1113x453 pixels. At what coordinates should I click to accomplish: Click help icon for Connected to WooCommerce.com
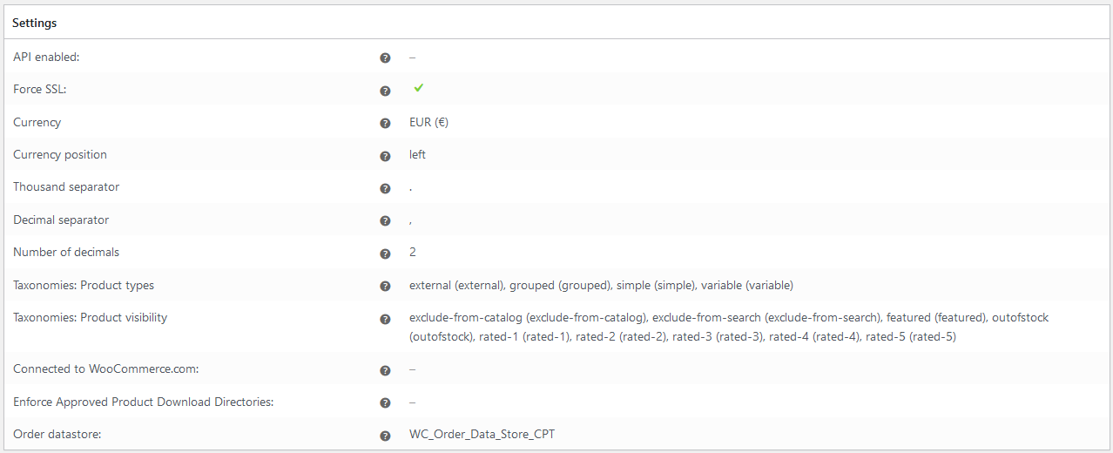tap(385, 370)
